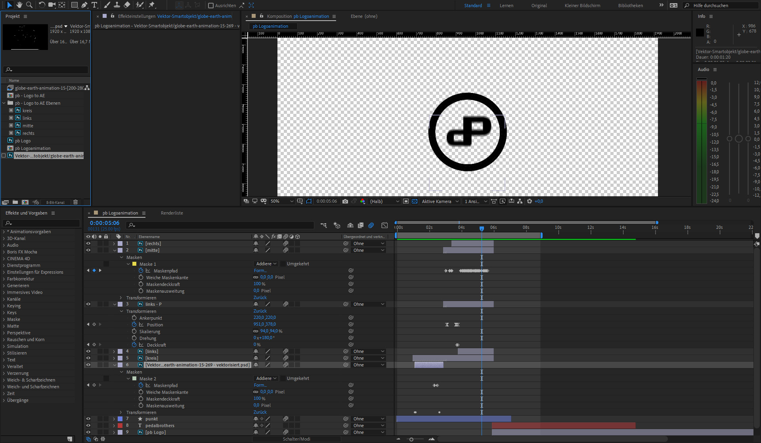
Task: Open the composition mini-flowchart in timeline
Action: point(323,225)
